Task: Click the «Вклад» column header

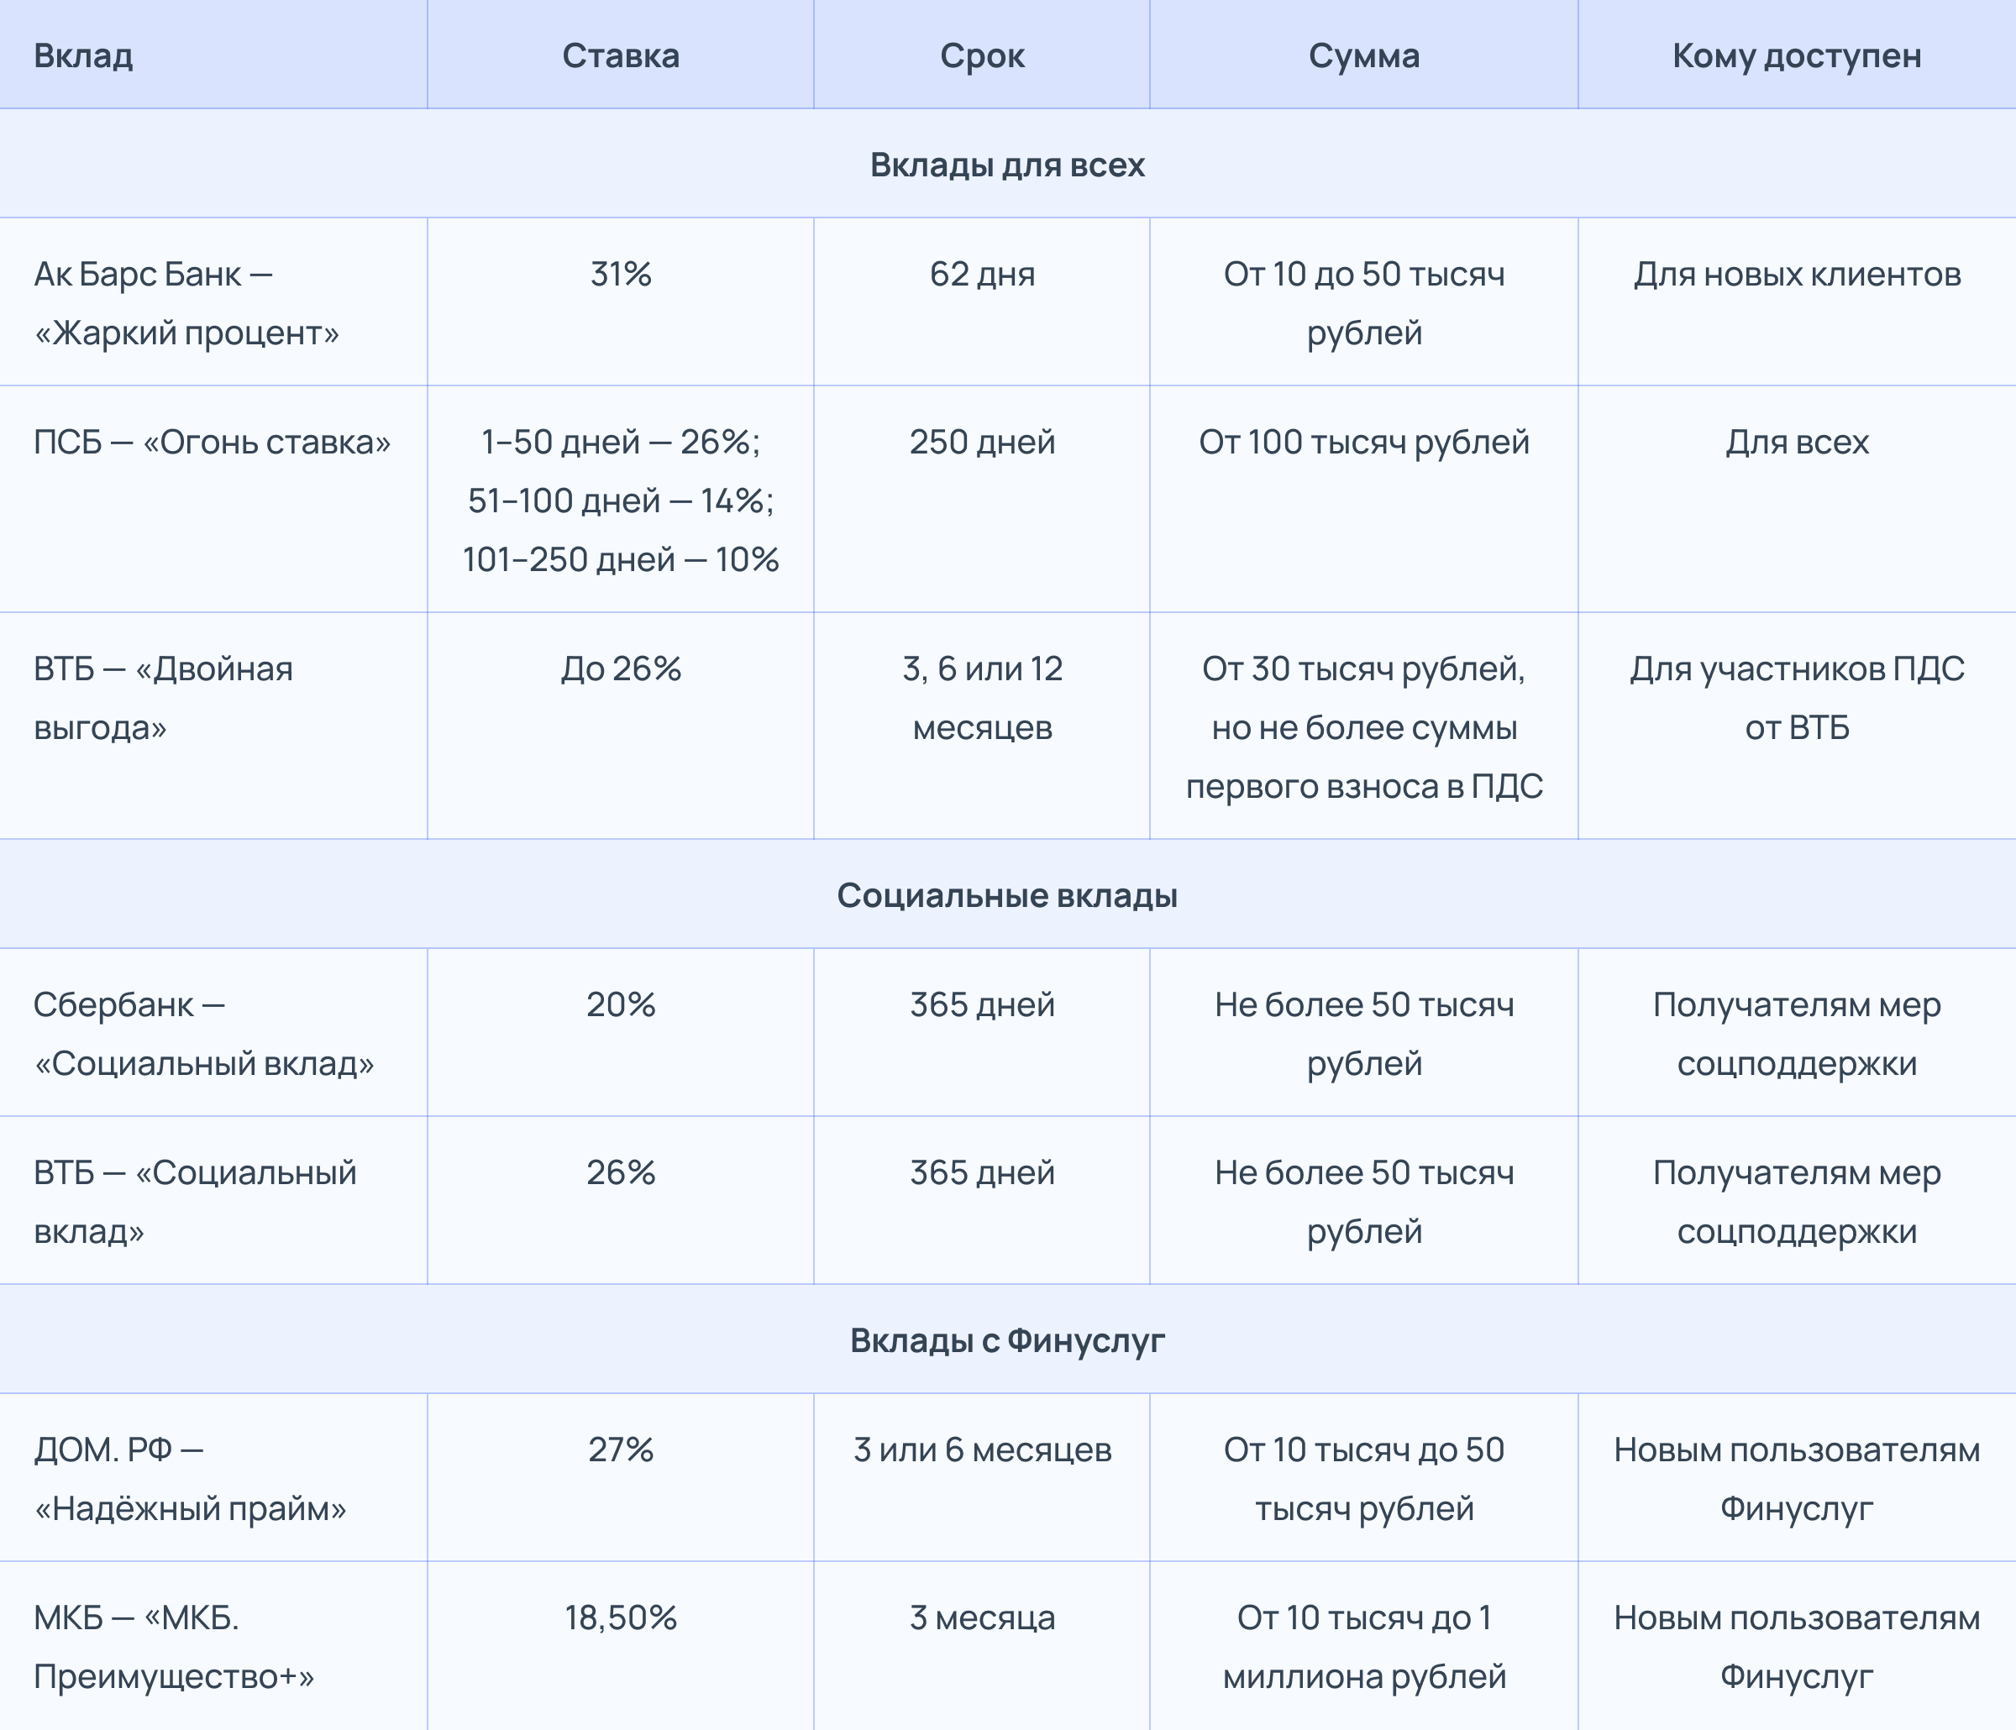Action: (84, 55)
